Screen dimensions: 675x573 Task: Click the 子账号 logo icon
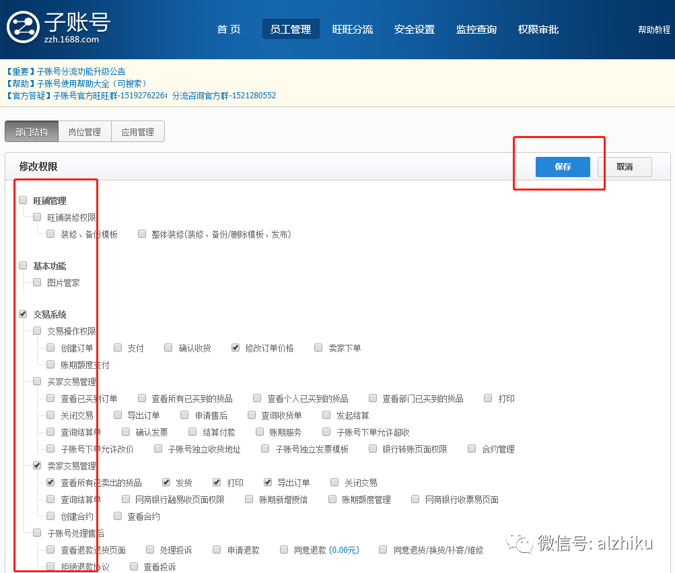tap(24, 27)
